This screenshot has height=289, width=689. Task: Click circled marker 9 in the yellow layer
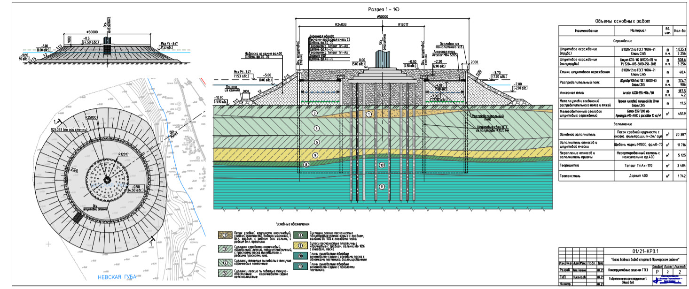pyautogui.click(x=315, y=155)
